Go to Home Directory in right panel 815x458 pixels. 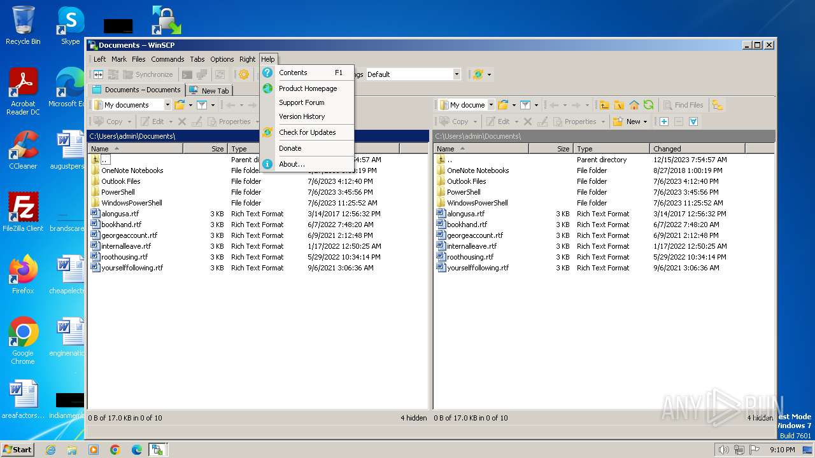point(634,105)
